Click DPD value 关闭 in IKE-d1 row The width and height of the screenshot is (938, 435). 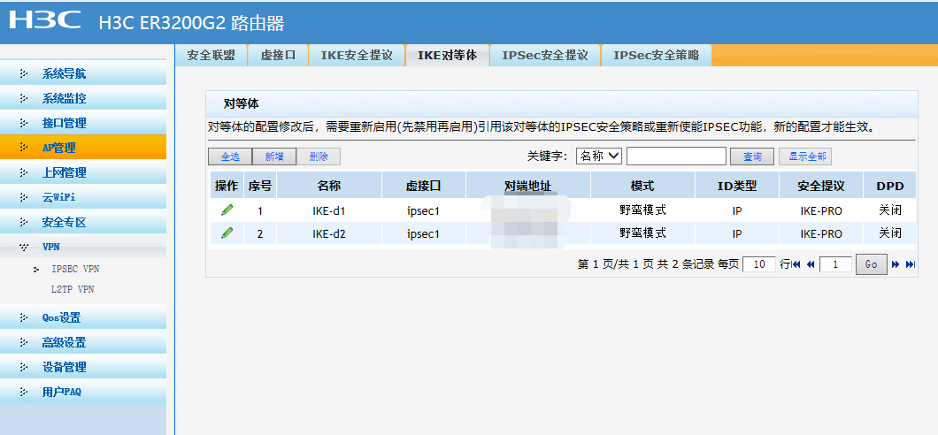click(x=889, y=210)
